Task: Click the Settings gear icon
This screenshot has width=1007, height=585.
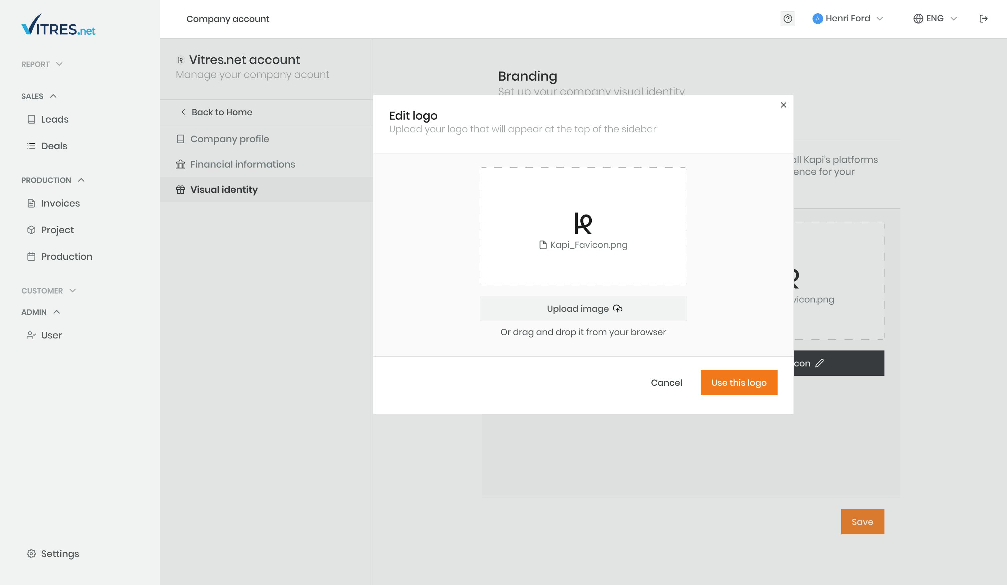Action: pos(31,553)
